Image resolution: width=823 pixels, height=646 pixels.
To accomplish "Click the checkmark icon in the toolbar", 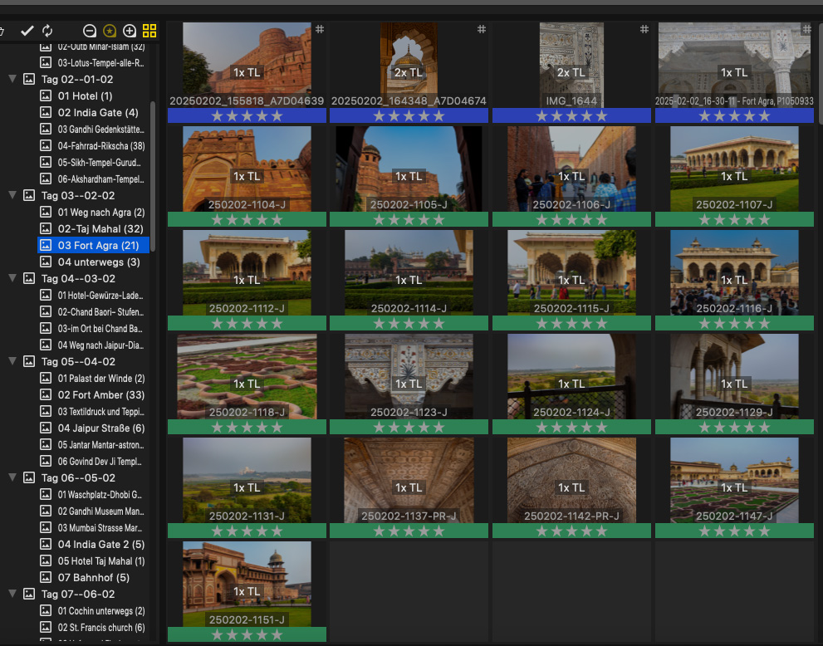I will pyautogui.click(x=27, y=31).
